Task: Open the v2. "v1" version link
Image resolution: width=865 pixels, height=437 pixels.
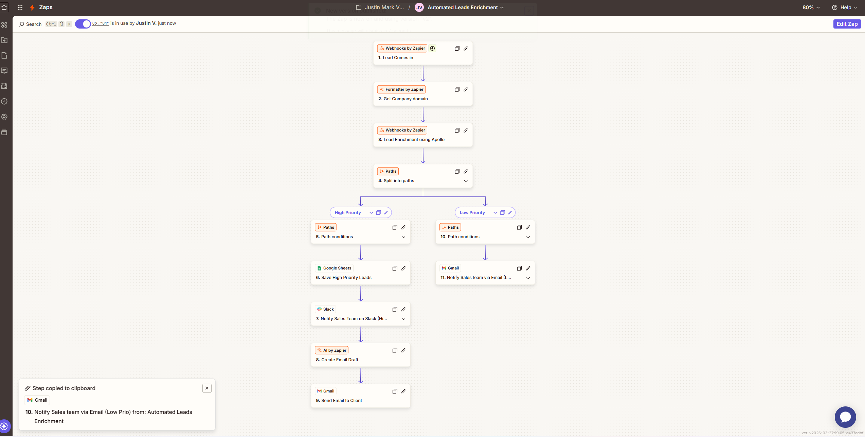Action: click(x=101, y=23)
